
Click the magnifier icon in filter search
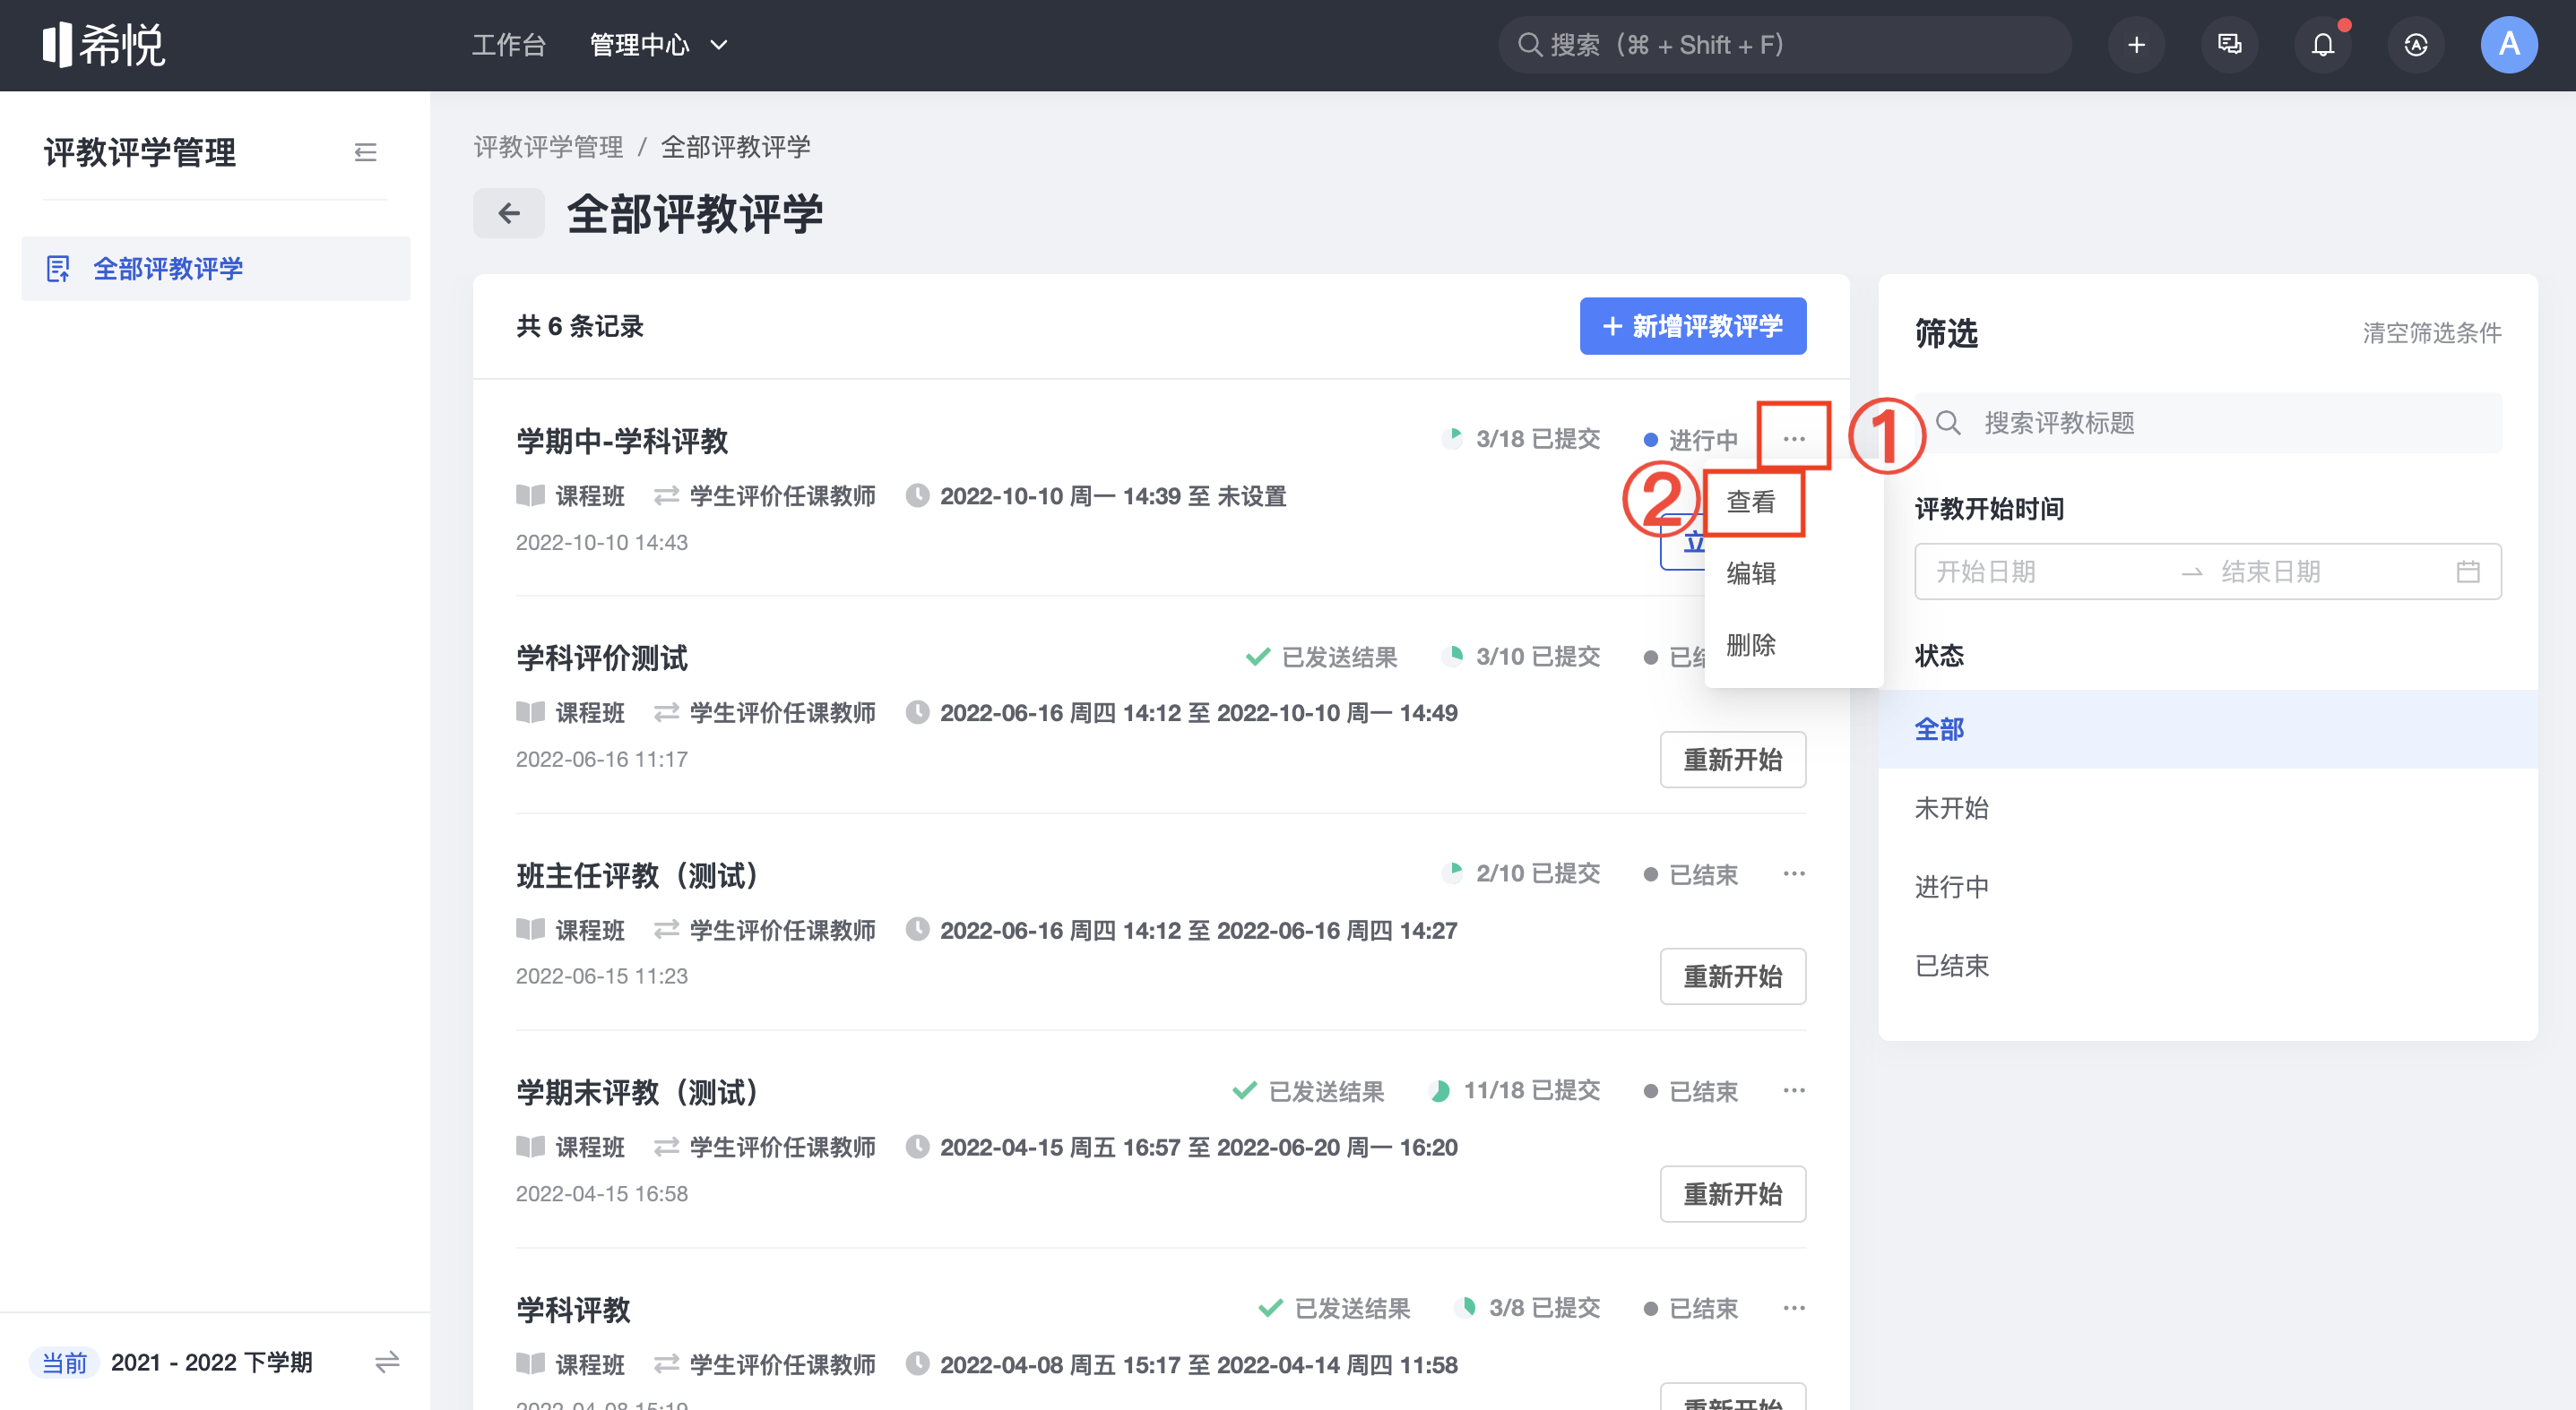pyautogui.click(x=1948, y=423)
